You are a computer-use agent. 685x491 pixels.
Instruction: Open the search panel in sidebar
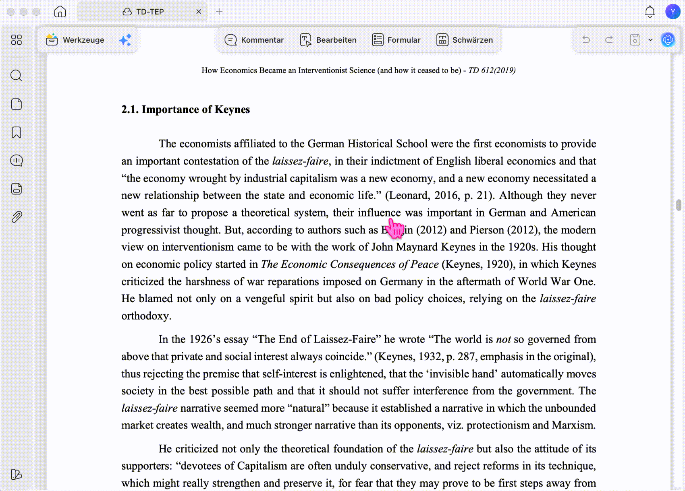pyautogui.click(x=17, y=75)
